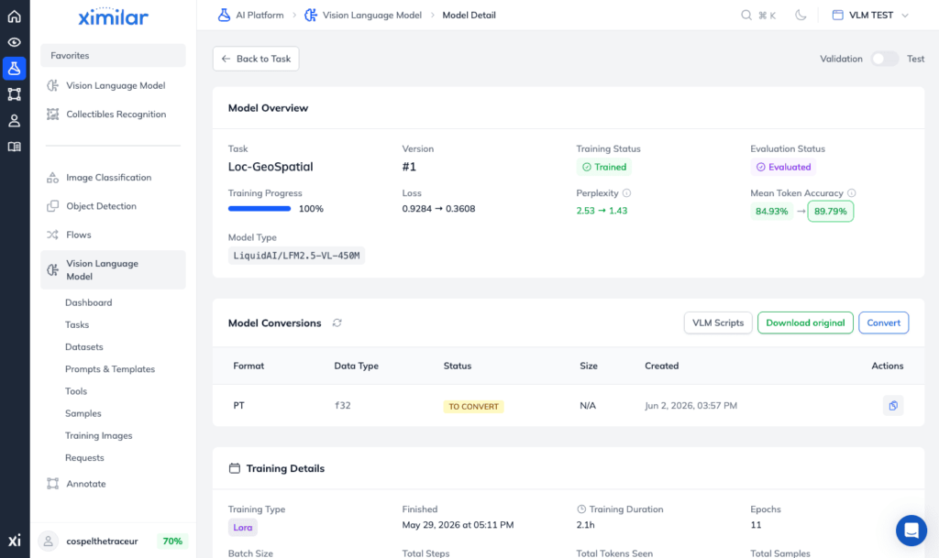939x558 pixels.
Task: Click the copy icon in PT row
Action: pyautogui.click(x=893, y=406)
